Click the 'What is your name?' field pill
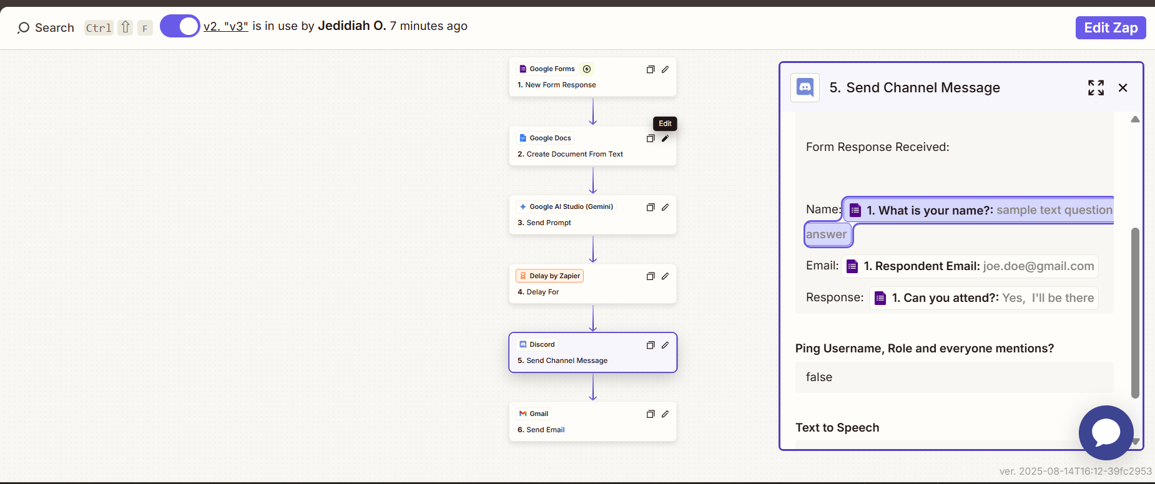Viewport: 1155px width, 484px height. [979, 210]
